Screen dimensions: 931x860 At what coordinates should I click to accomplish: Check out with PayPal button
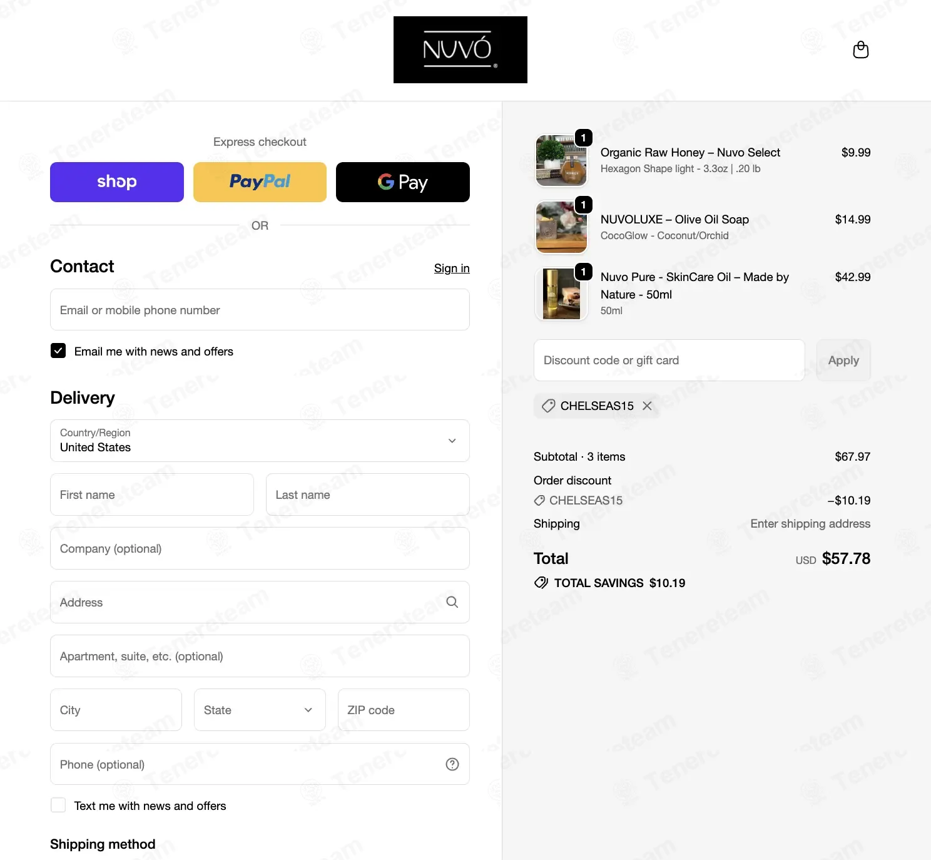[x=260, y=182]
